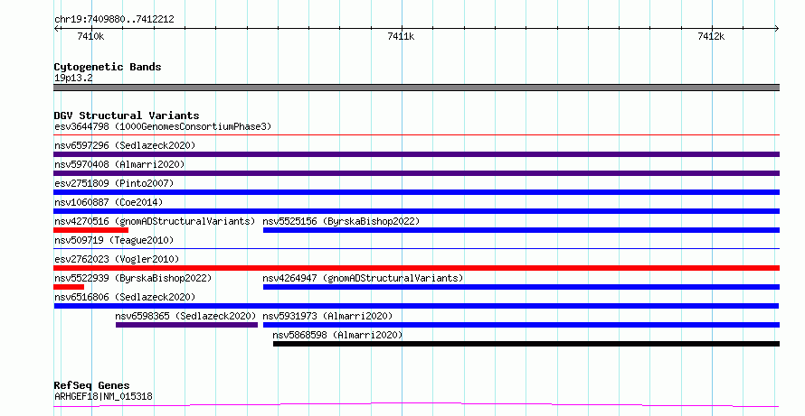Click the 7410k ruler tick label
Image resolution: width=805 pixels, height=416 pixels.
click(x=90, y=36)
